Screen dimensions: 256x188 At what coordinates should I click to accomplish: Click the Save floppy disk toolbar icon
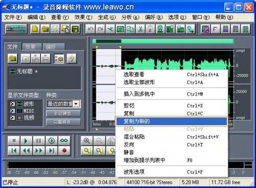(x=55, y=29)
